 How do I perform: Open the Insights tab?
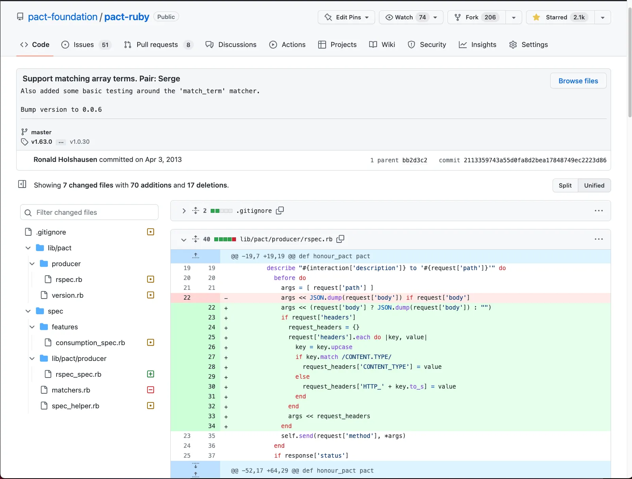pos(477,45)
